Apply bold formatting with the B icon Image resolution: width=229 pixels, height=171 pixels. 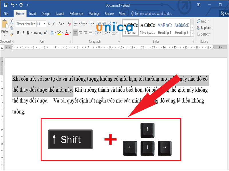point(18,32)
